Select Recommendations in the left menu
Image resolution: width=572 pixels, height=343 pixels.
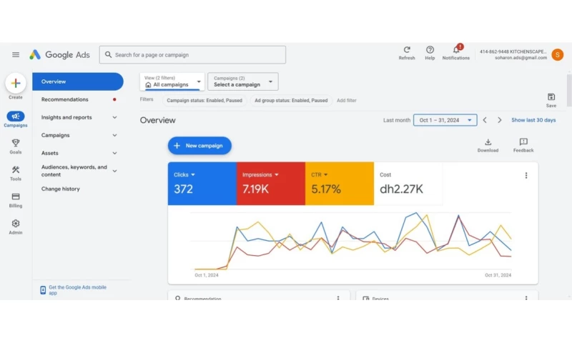pos(65,99)
